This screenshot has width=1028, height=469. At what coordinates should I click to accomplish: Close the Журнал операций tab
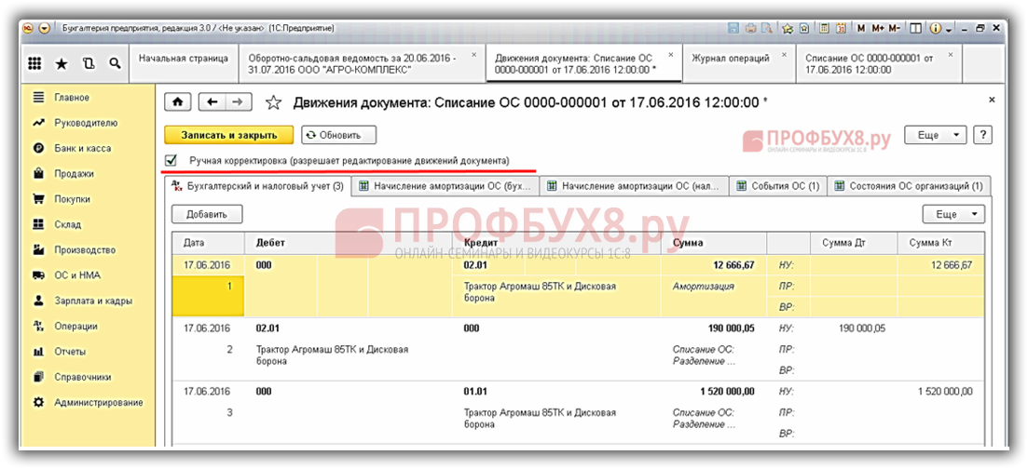click(x=785, y=54)
